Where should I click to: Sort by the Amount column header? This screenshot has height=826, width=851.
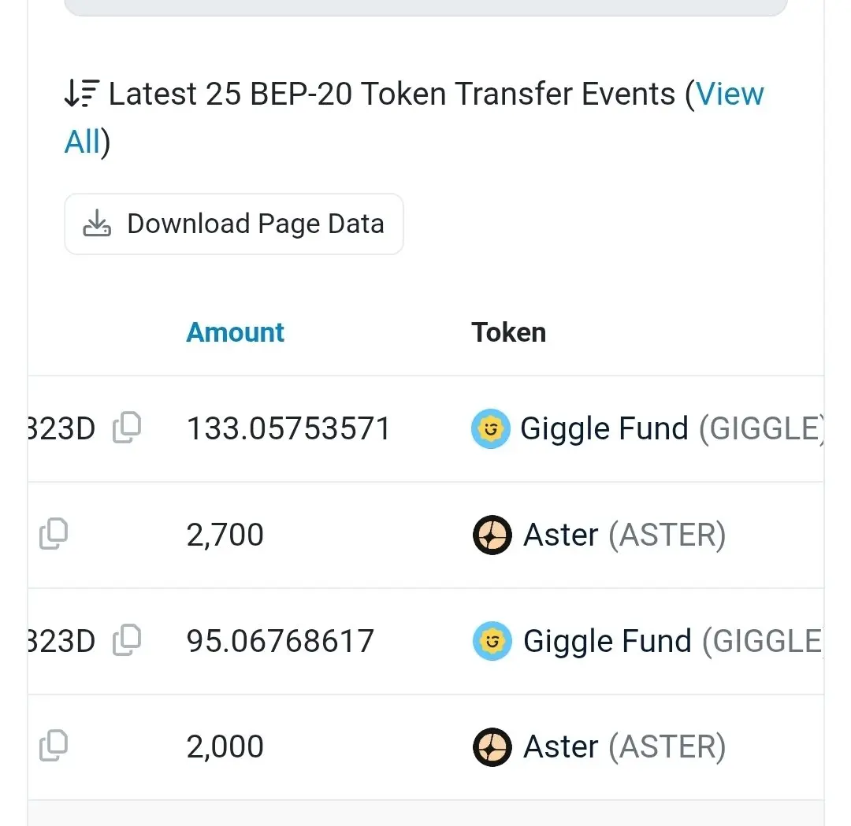pos(235,332)
